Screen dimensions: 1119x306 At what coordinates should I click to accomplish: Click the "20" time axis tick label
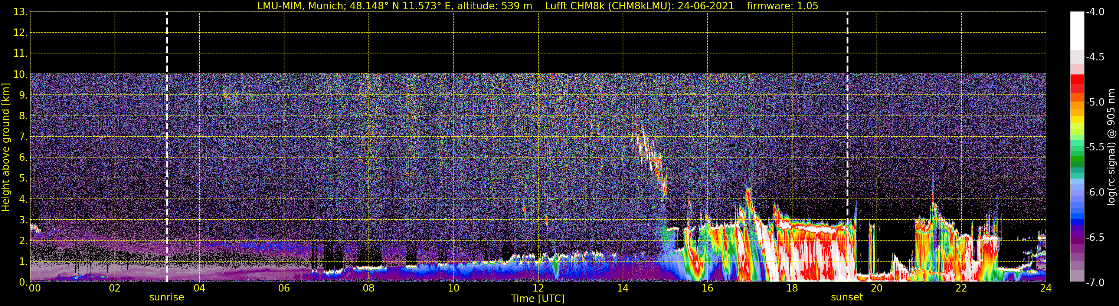pos(877,288)
